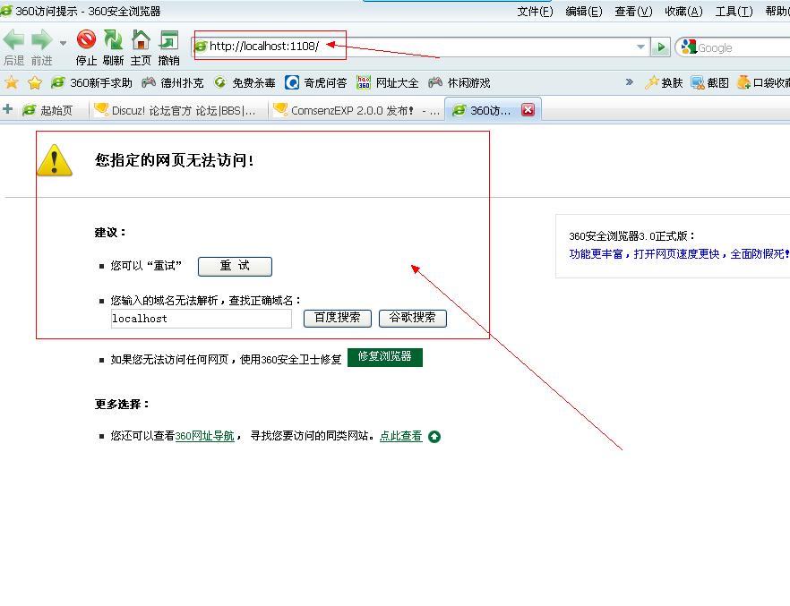Image resolution: width=790 pixels, height=606 pixels.
Task: Click the 百度搜索 button
Action: (x=338, y=318)
